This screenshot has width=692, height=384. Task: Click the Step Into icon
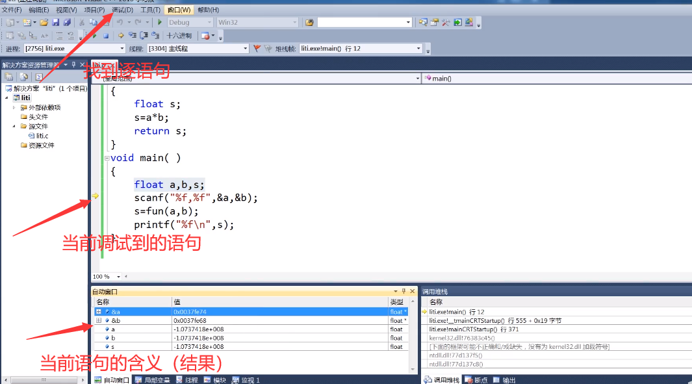click(133, 35)
